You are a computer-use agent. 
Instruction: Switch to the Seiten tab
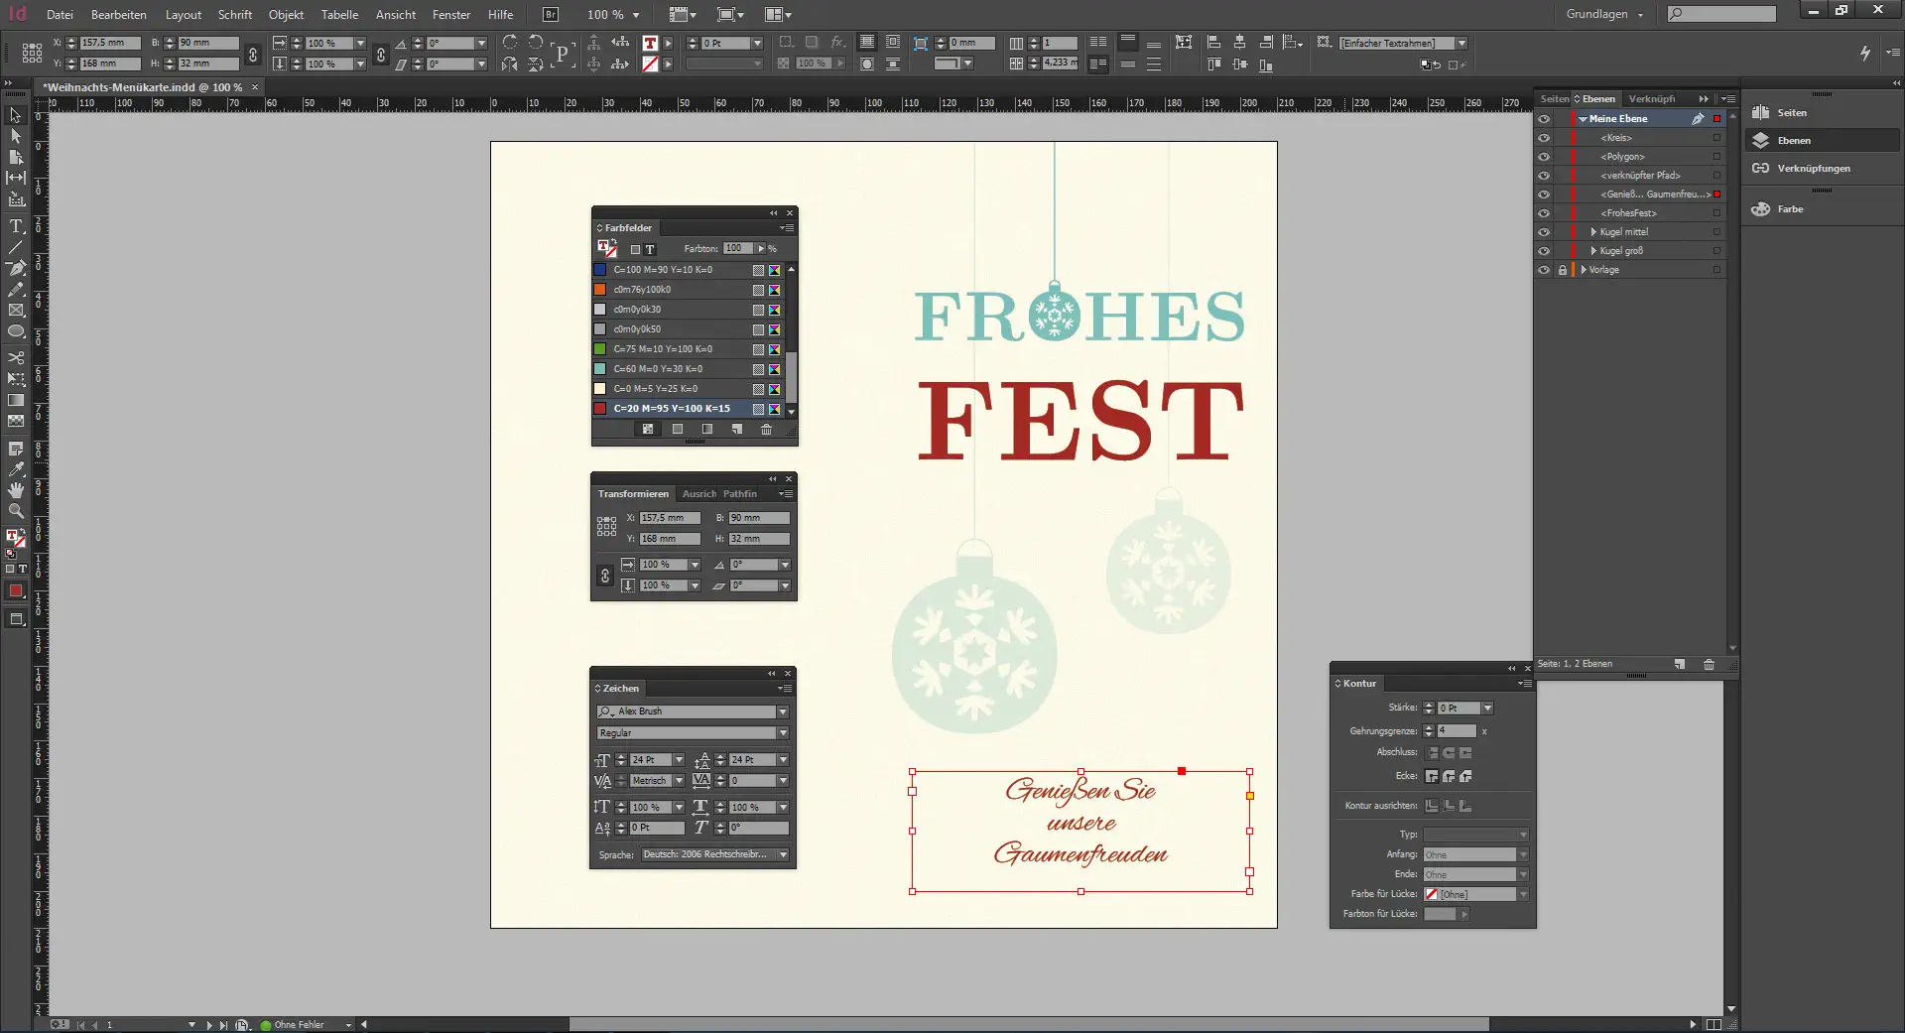point(1554,99)
